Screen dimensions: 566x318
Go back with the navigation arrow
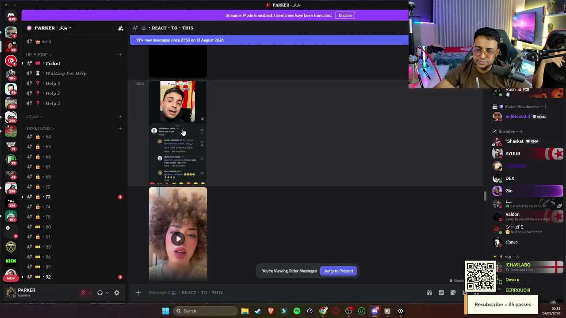tap(7, 5)
